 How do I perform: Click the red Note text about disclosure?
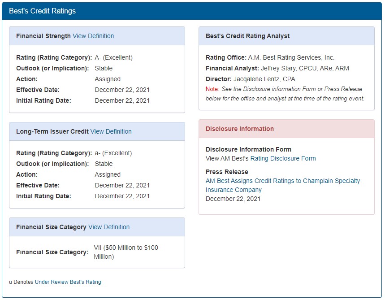pyautogui.click(x=212, y=89)
